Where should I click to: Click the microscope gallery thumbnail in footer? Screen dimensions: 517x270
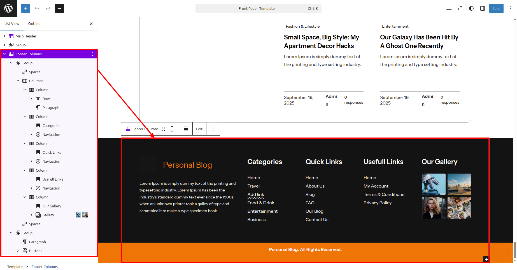pyautogui.click(x=433, y=184)
